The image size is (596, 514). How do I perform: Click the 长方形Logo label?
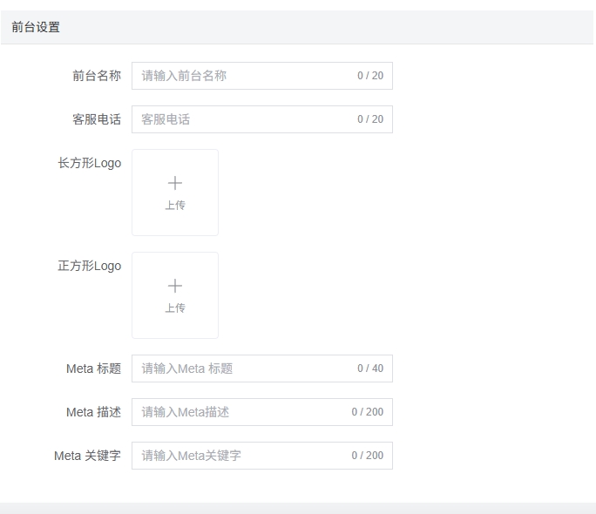(90, 163)
